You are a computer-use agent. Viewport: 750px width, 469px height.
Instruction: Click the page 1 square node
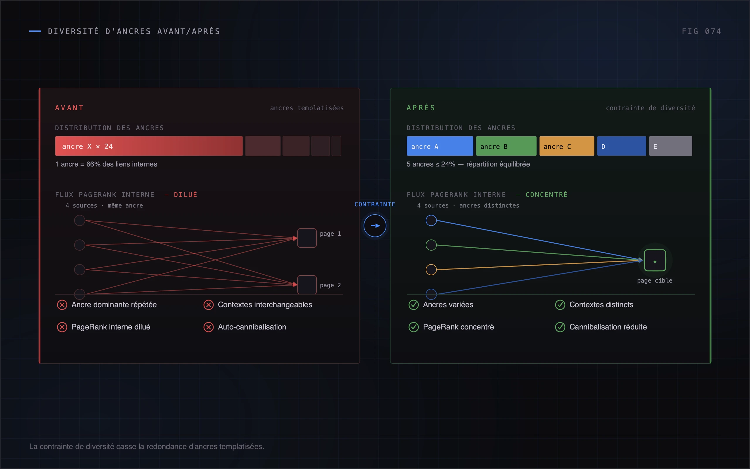[x=307, y=238]
